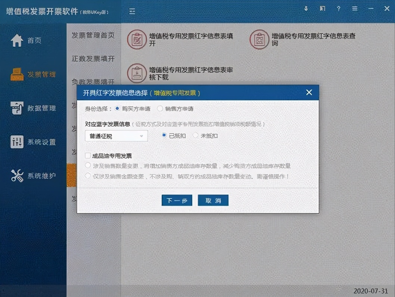The width and height of the screenshot is (395, 297).
Task: Open 系统设置 sliders icon
Action: (17, 142)
